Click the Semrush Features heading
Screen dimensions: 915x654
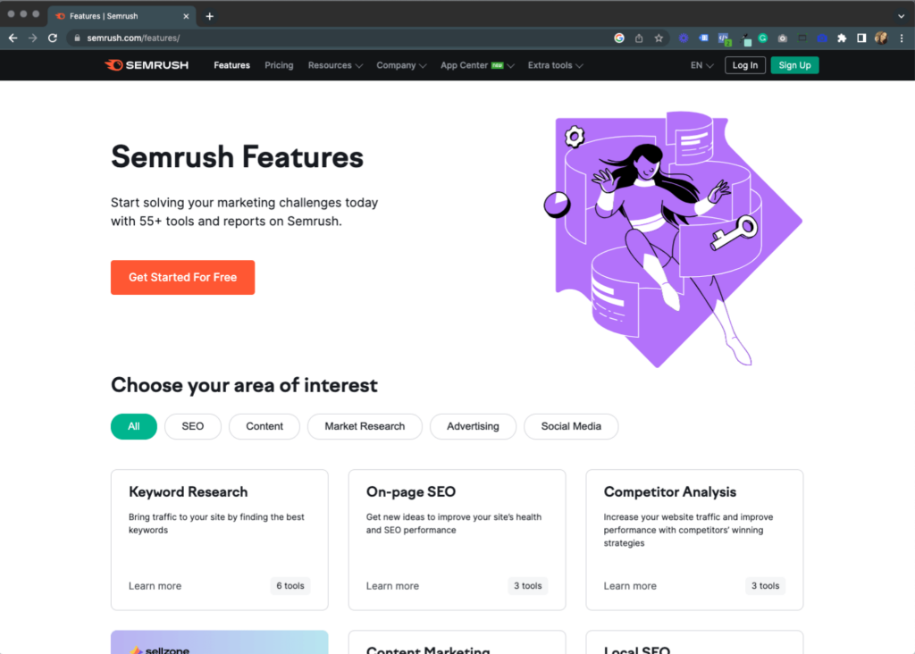(237, 157)
